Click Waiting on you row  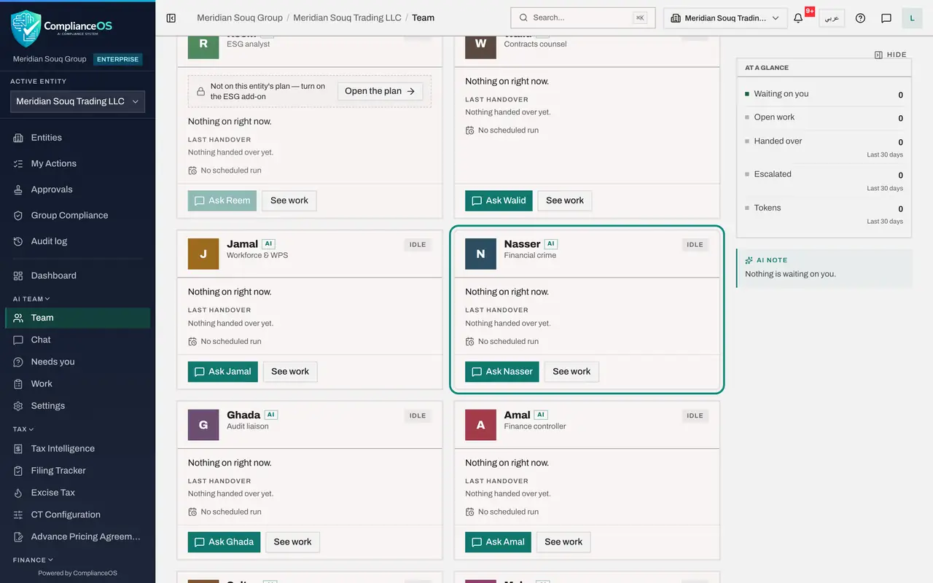pyautogui.click(x=824, y=94)
